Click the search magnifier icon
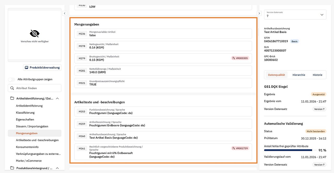334x173 pixels. (12, 88)
